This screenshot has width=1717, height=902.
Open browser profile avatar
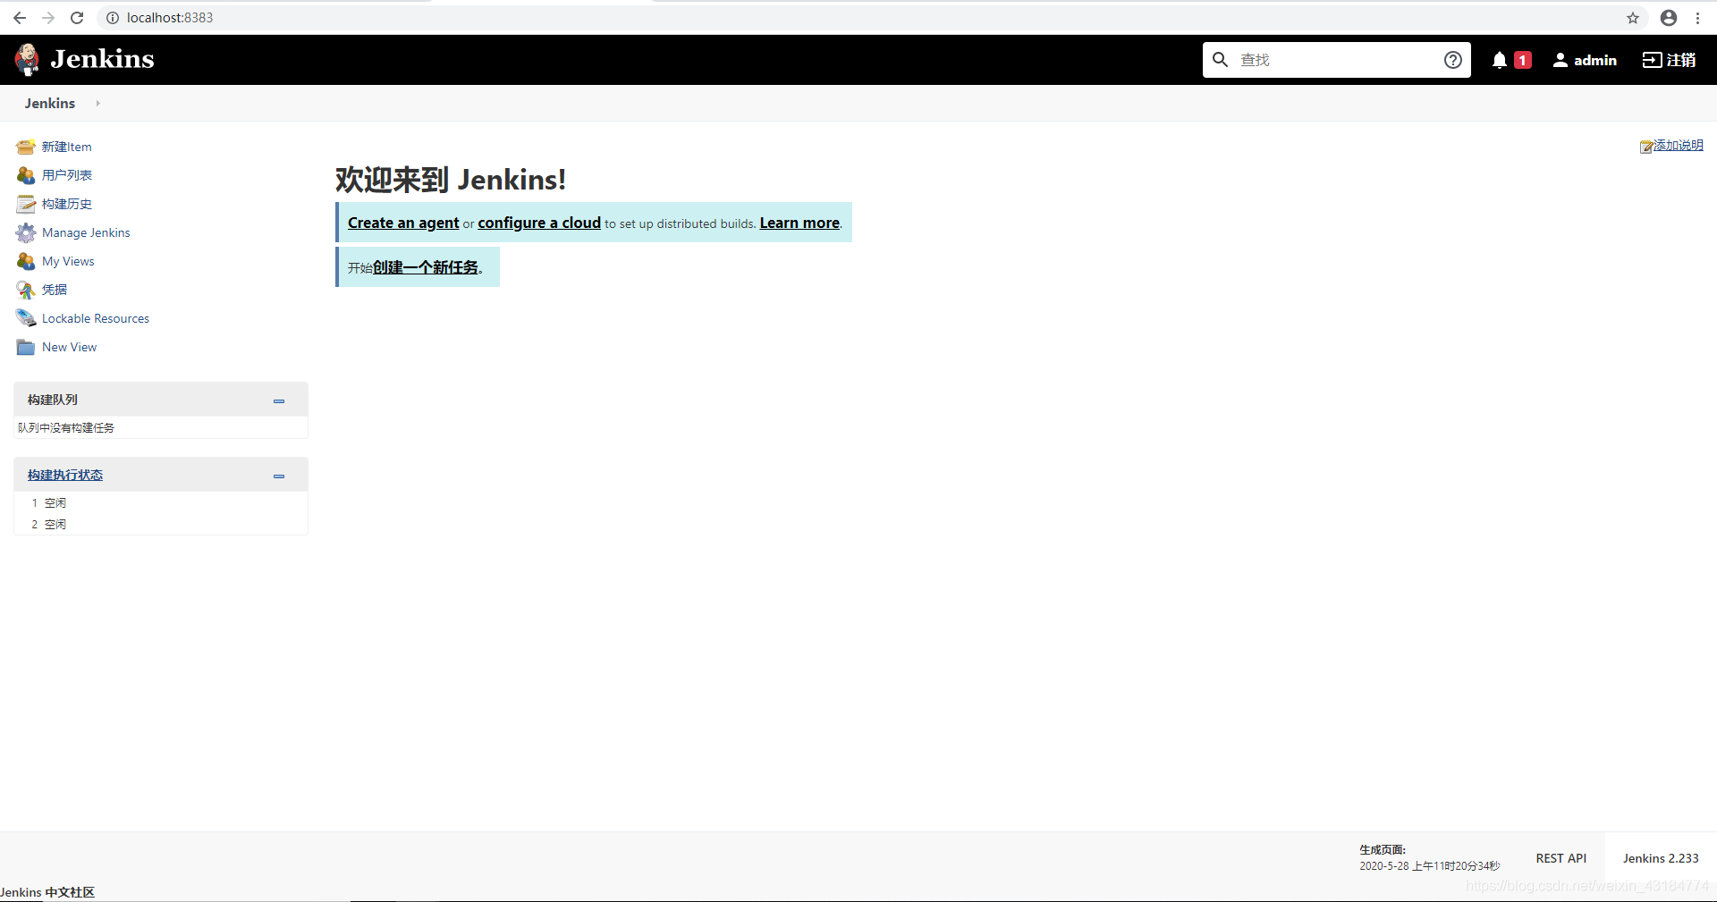pos(1669,18)
